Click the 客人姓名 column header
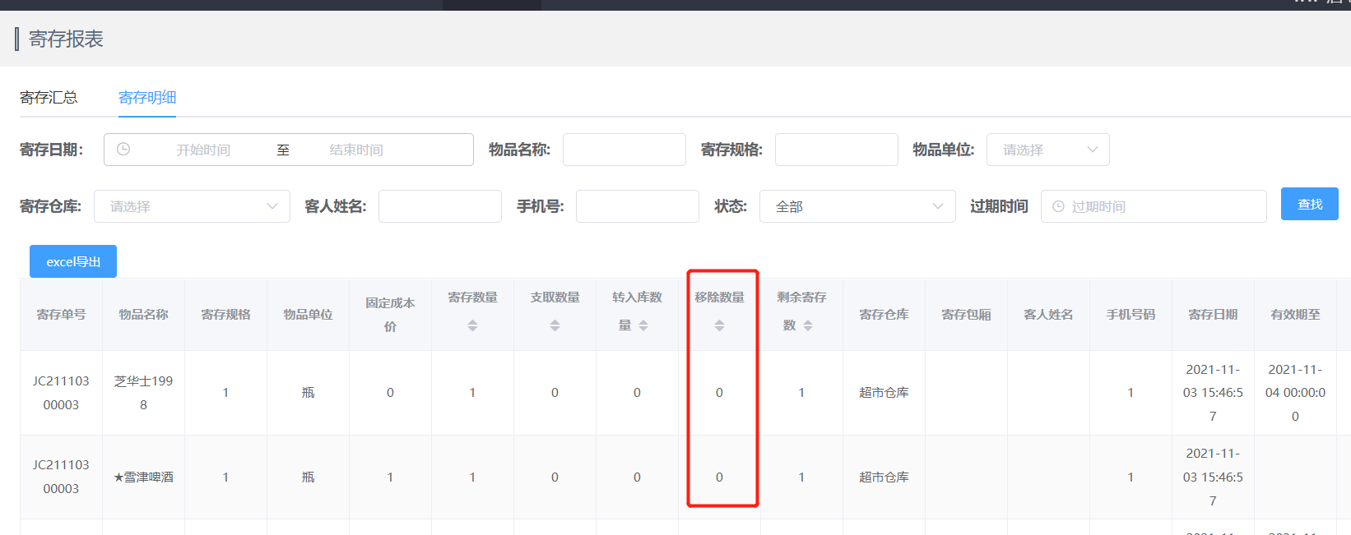The height and width of the screenshot is (535, 1351). click(x=1048, y=314)
